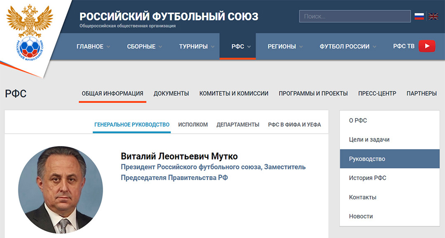Image resolution: width=445 pixels, height=238 pixels.
Task: Select the ДОКУМЕНТЫ tab
Action: tap(171, 94)
